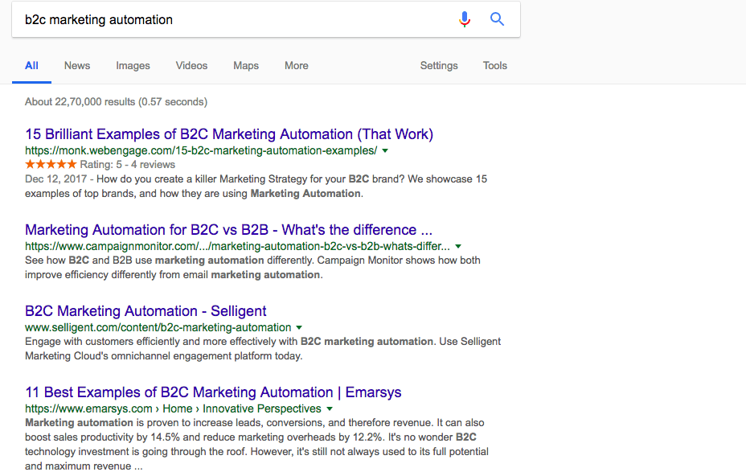Switch to the Images tab
746x472 pixels.
point(133,66)
